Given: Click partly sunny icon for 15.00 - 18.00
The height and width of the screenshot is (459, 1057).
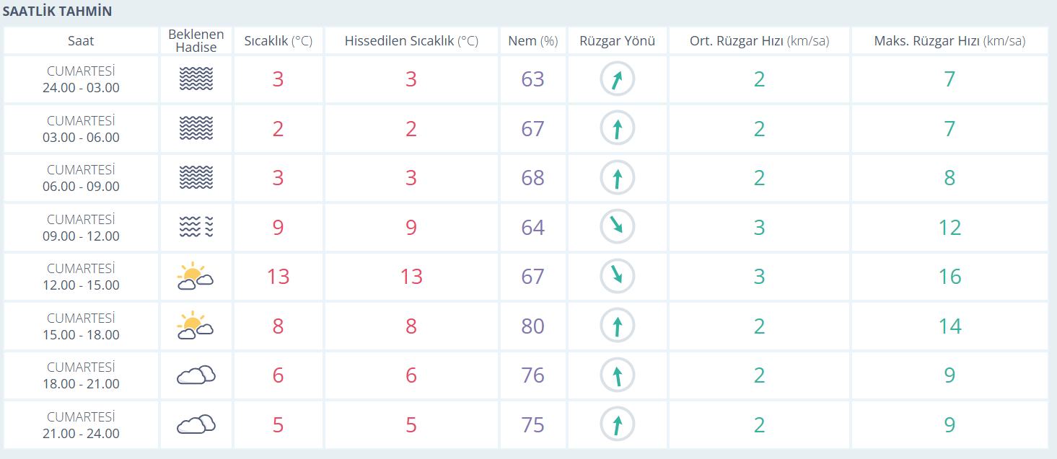Looking at the screenshot, I should (x=195, y=326).
